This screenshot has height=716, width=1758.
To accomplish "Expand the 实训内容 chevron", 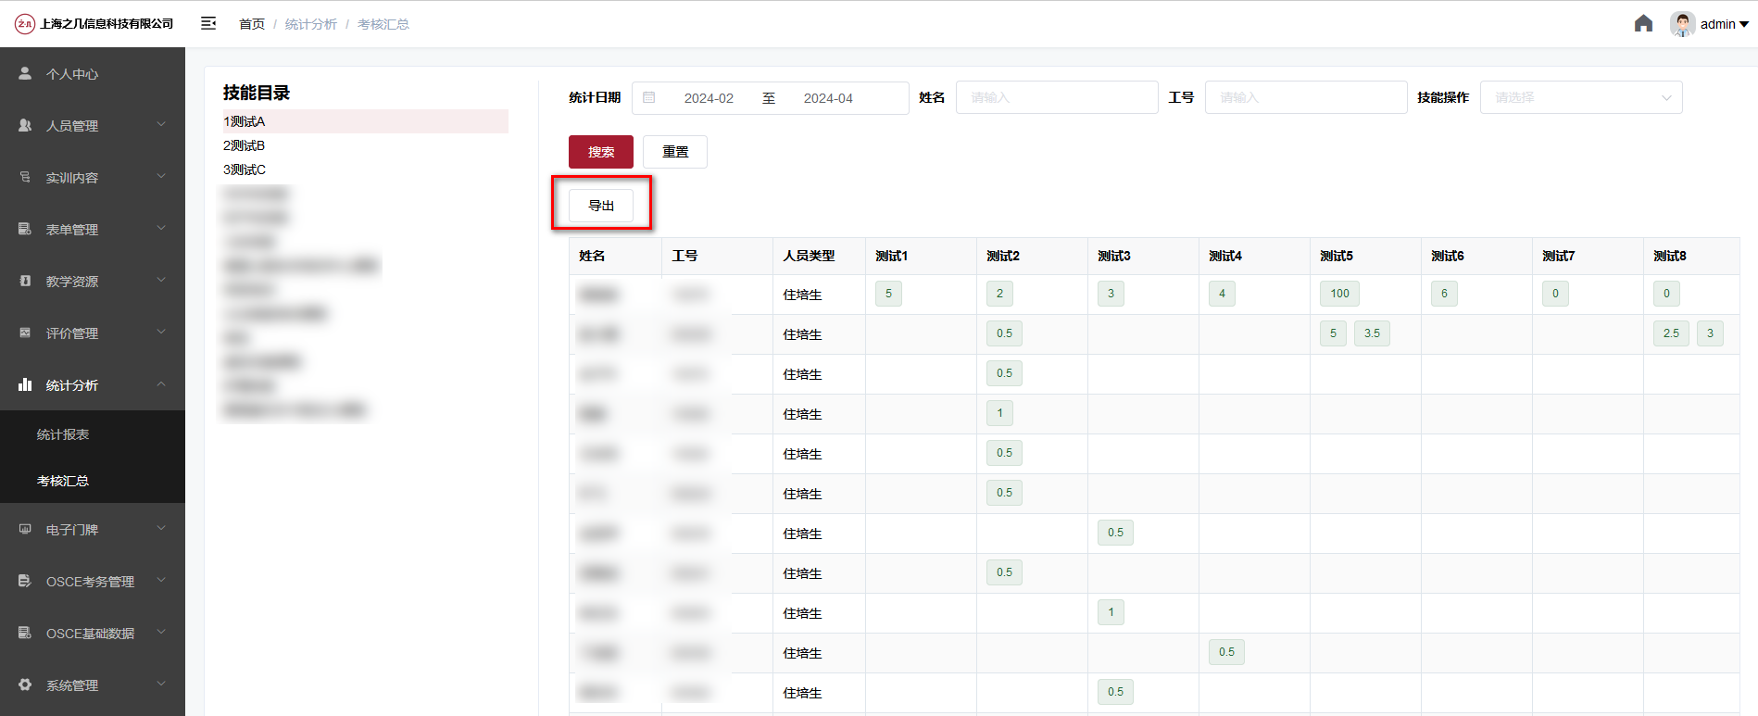I will [161, 176].
